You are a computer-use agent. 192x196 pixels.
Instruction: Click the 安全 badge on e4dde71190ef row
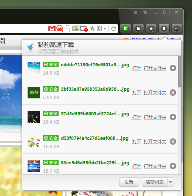(x=51, y=64)
